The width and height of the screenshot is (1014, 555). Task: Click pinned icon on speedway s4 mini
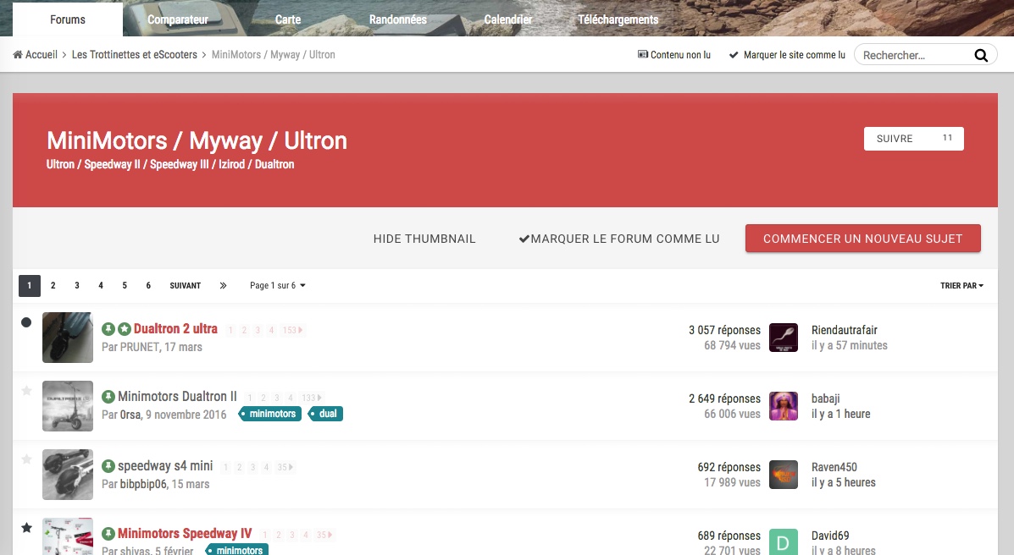[108, 466]
